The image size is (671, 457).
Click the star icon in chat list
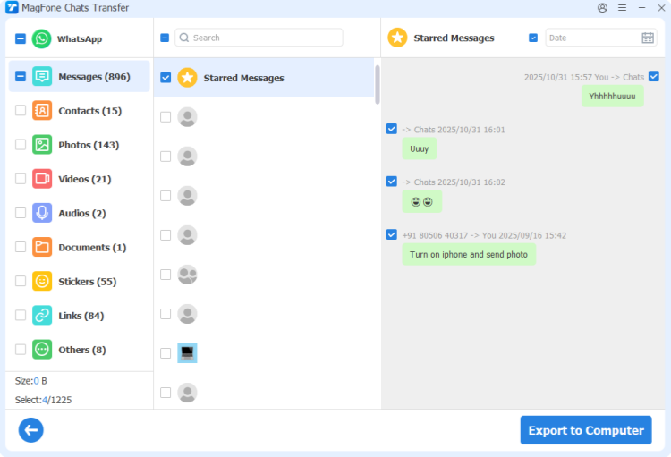coord(187,78)
